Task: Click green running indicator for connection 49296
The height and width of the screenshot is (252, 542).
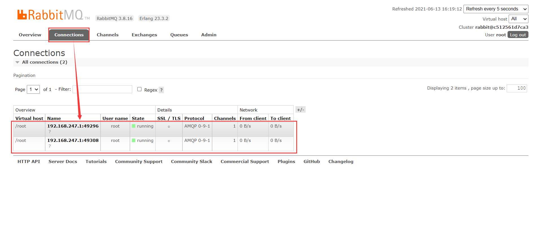Action: point(134,126)
